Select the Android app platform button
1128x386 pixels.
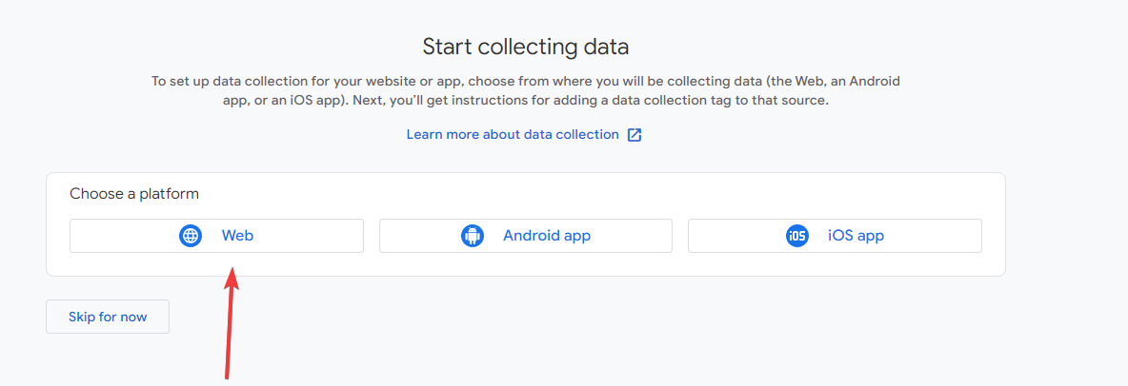click(525, 236)
